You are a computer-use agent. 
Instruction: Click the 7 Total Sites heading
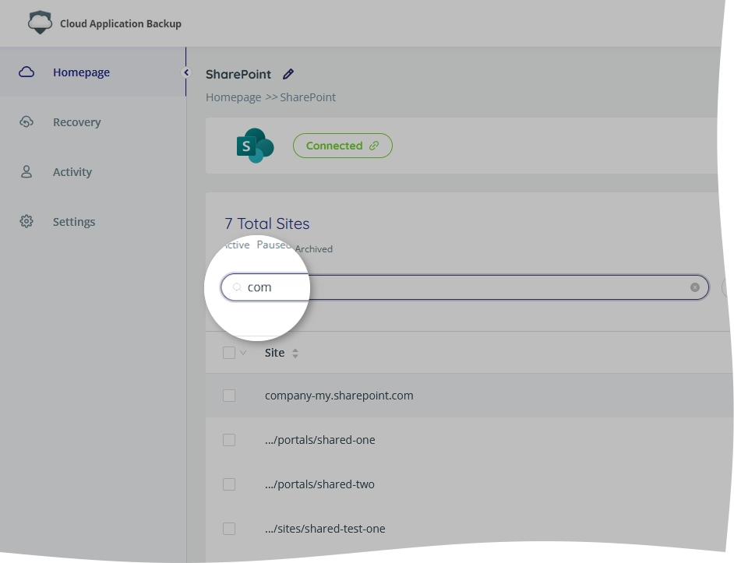click(266, 223)
